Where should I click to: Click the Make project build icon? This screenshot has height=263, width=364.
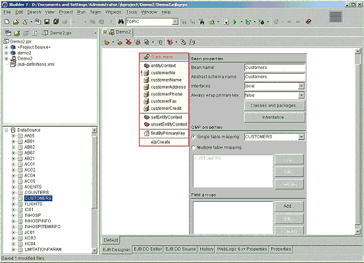(x=211, y=22)
